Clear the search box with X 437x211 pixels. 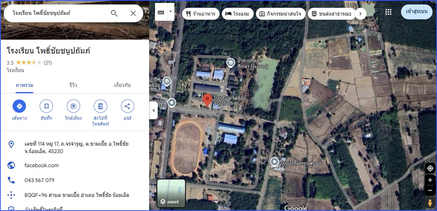click(133, 13)
